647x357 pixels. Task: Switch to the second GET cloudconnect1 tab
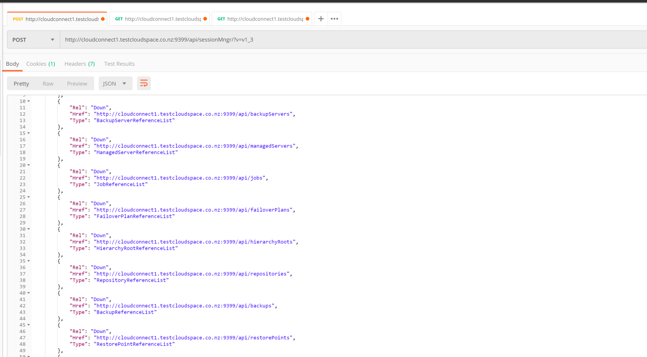coord(159,19)
